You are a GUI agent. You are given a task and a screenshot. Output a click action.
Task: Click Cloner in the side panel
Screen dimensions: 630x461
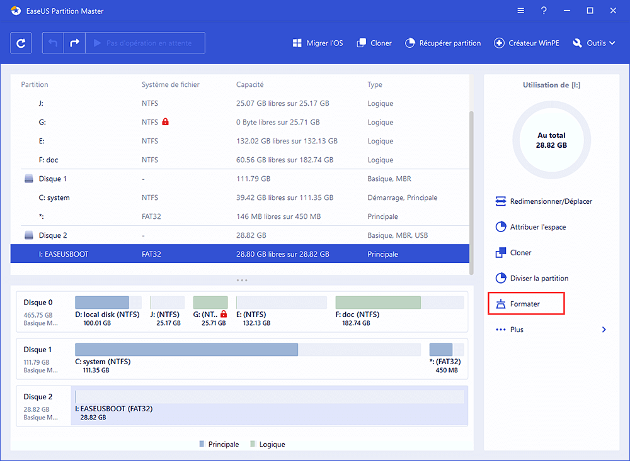pos(513,253)
